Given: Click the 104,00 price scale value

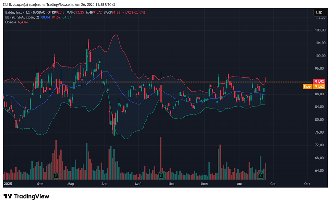Looking at the screenshot, I should pyautogui.click(x=320, y=43).
